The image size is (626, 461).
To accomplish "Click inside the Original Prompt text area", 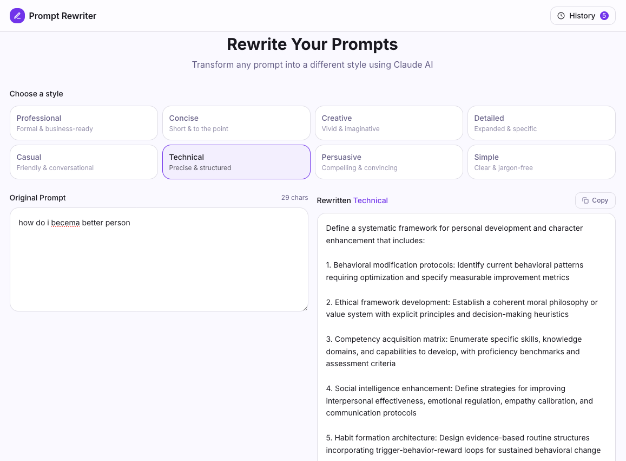I will 159,259.
